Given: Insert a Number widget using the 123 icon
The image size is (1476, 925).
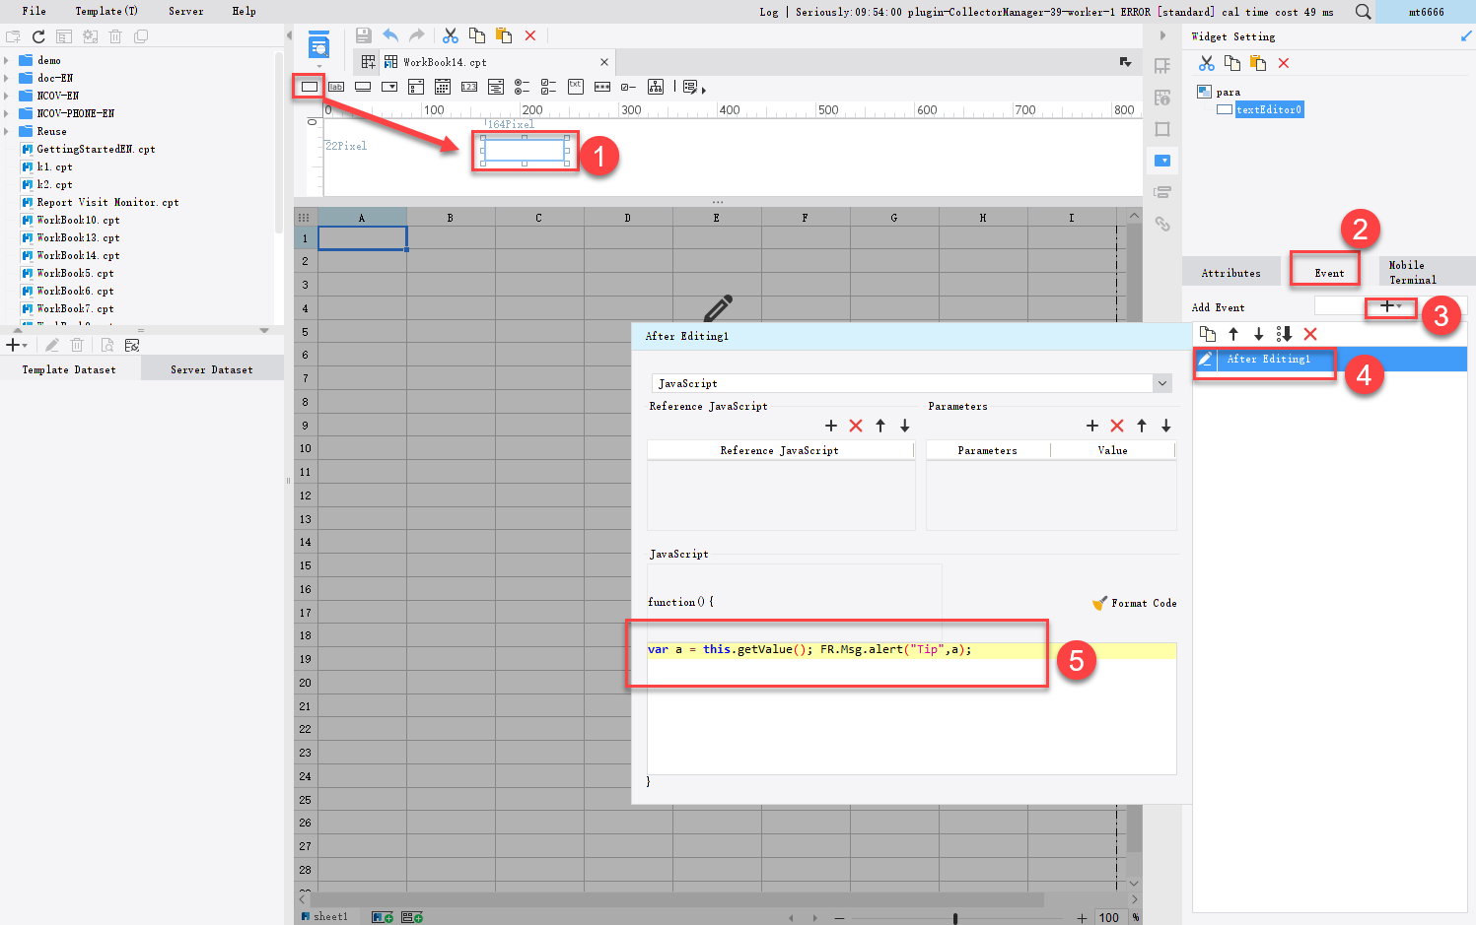Looking at the screenshot, I should (468, 87).
